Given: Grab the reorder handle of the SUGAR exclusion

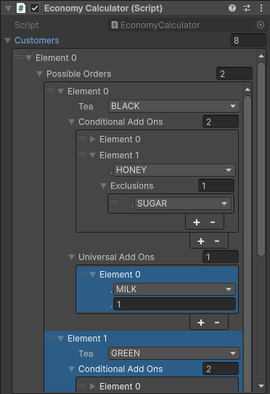Looking at the screenshot, I should coord(114,202).
